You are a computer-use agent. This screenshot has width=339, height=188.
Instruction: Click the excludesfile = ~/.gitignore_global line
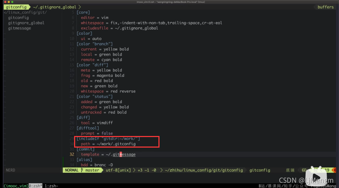pyautogui.click(x=119, y=28)
